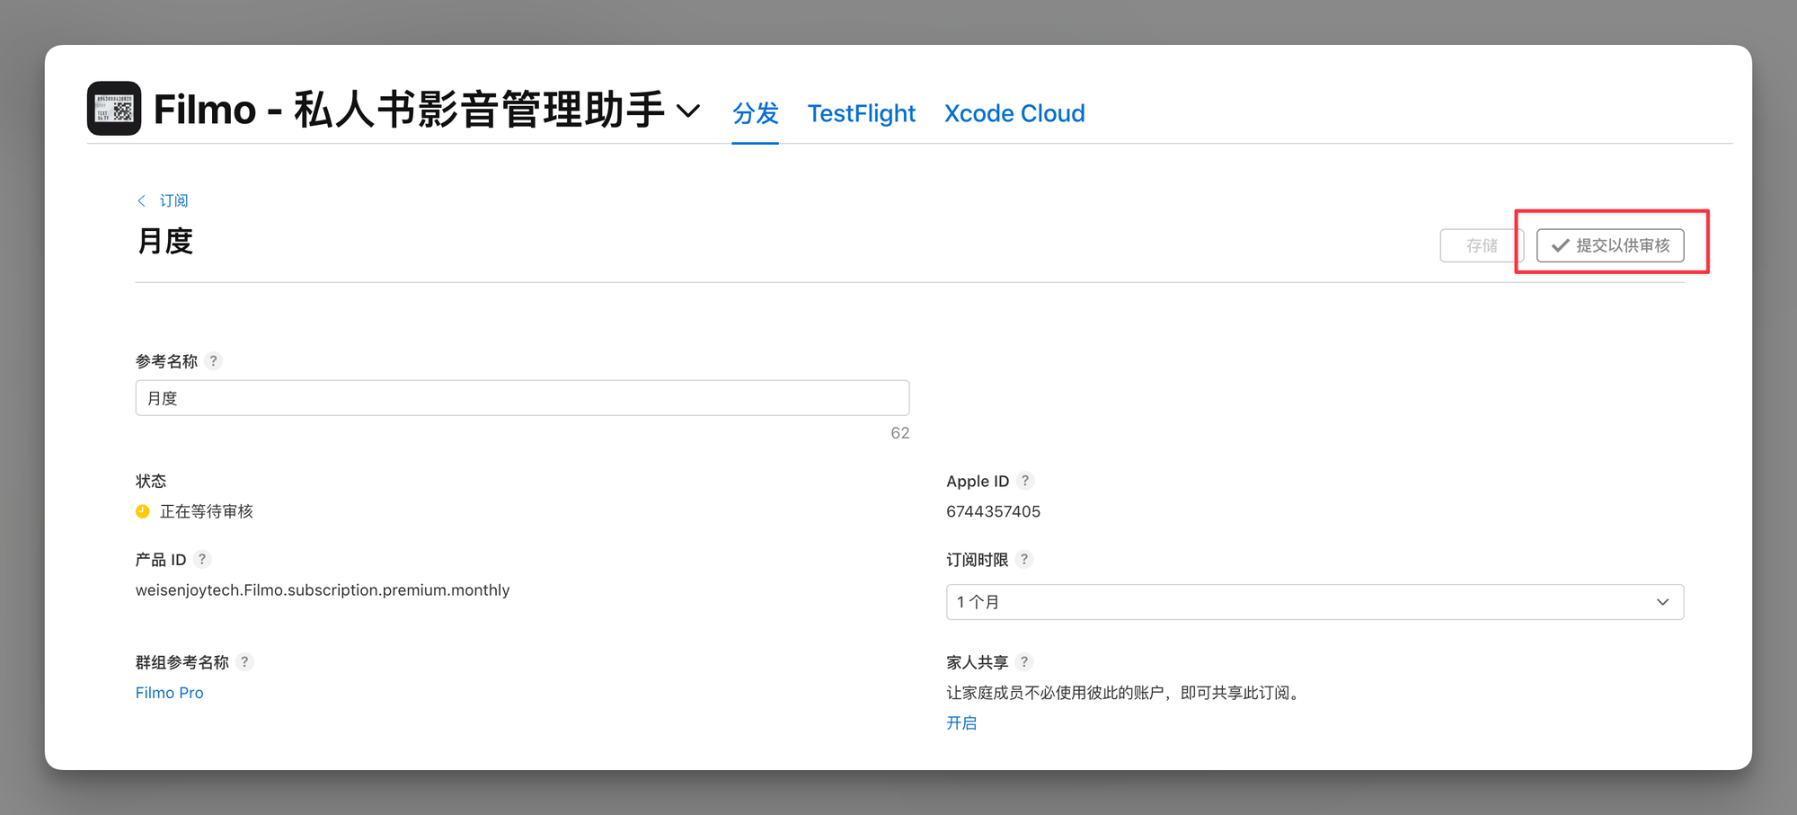Open the 产品 ID help icon
This screenshot has height=815, width=1797.
pyautogui.click(x=202, y=559)
